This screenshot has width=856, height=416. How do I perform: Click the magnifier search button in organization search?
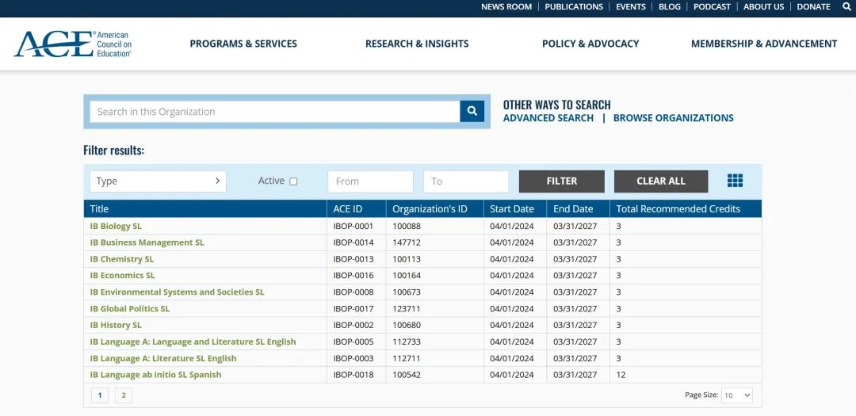pyautogui.click(x=472, y=112)
